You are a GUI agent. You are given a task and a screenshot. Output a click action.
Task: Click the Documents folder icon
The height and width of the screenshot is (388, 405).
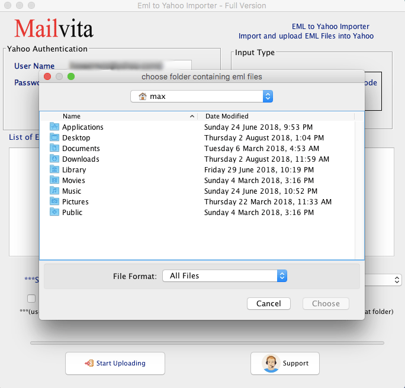click(x=54, y=148)
